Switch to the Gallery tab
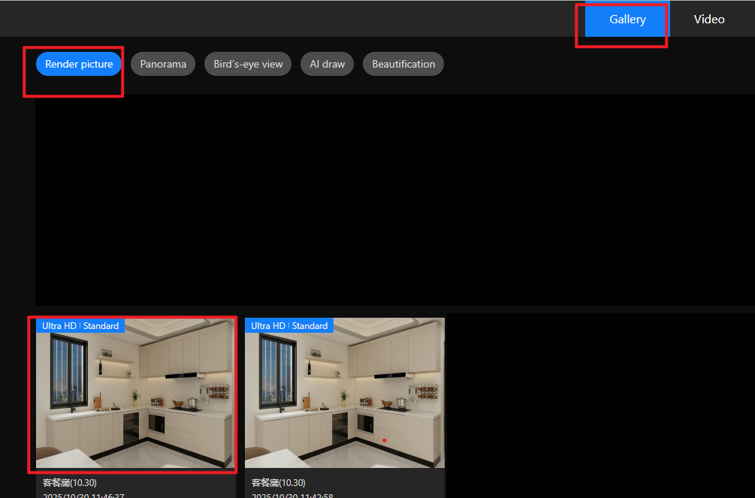The image size is (755, 498). tap(627, 20)
